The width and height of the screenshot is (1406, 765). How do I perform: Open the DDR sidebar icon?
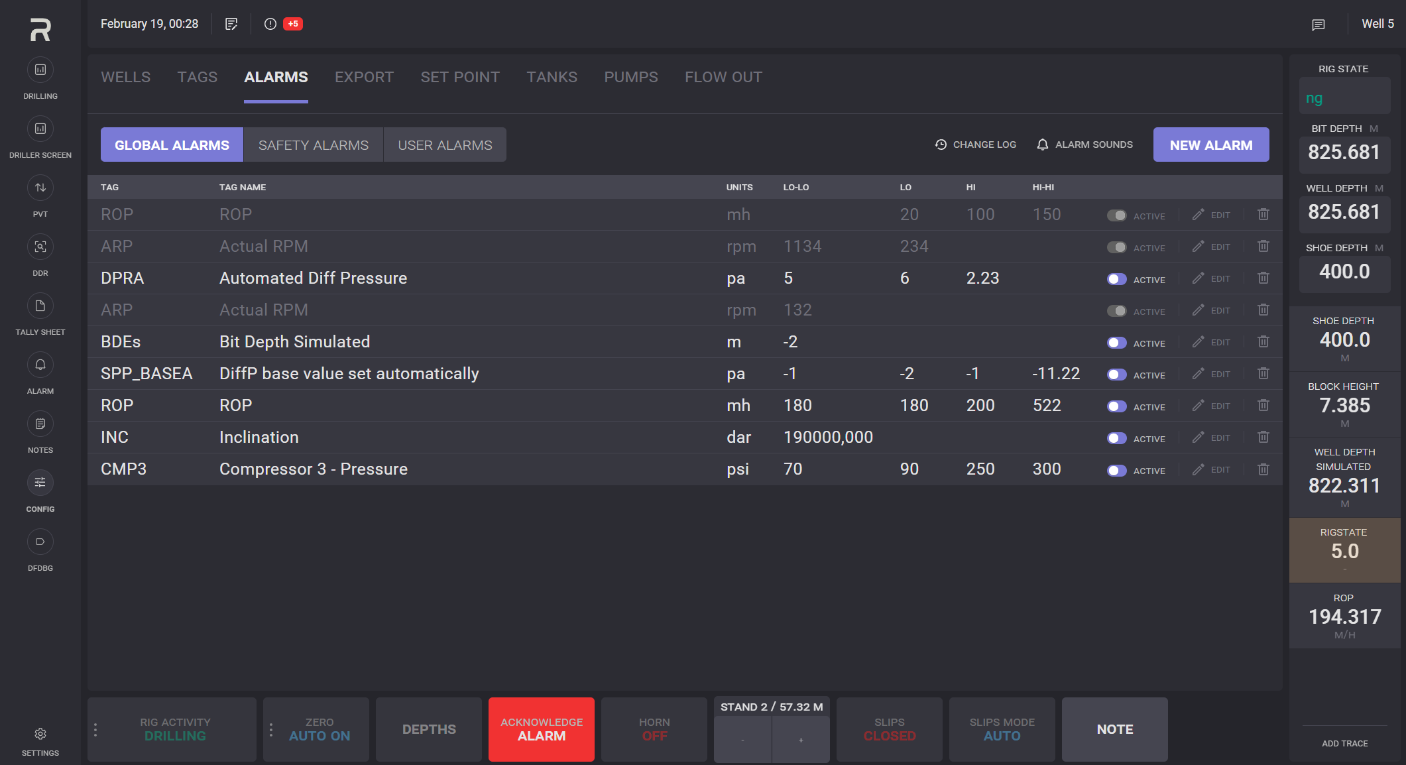pyautogui.click(x=40, y=247)
